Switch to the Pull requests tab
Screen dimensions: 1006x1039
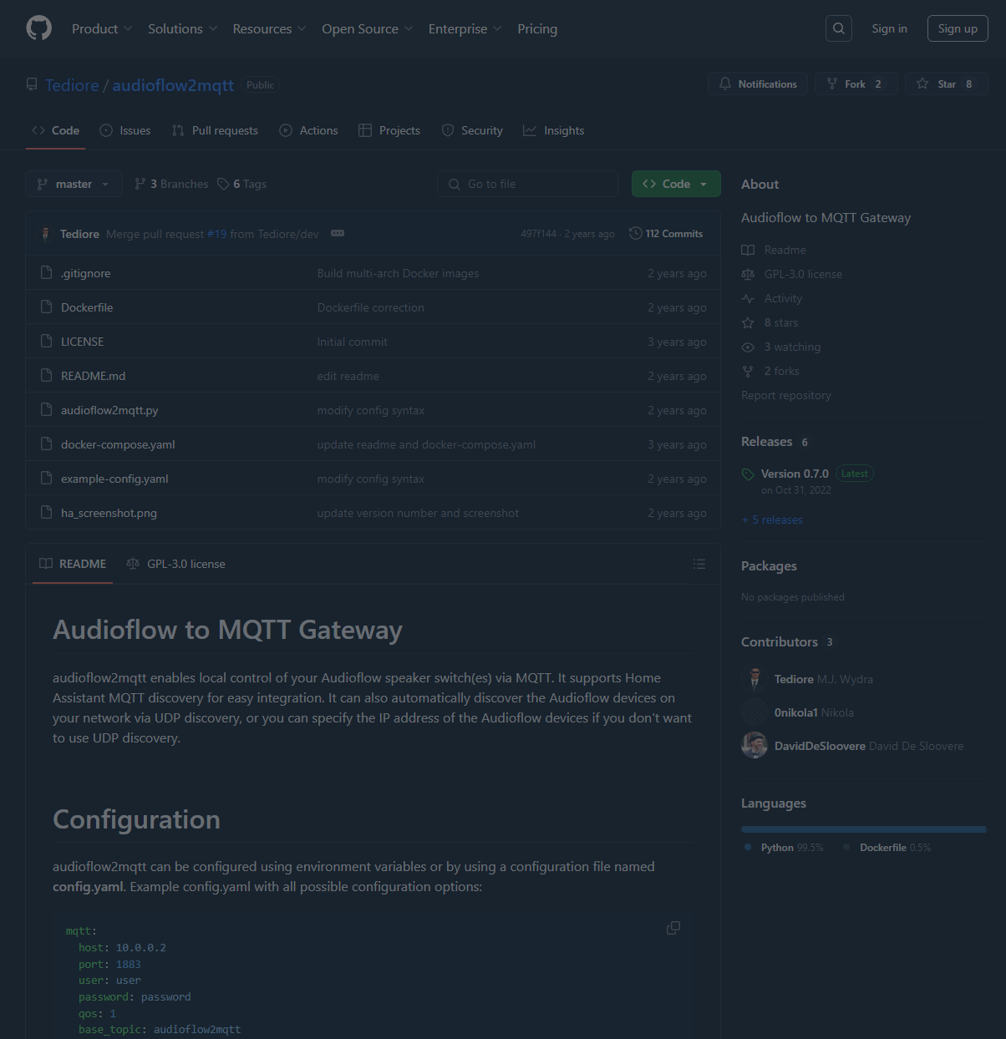click(x=215, y=130)
